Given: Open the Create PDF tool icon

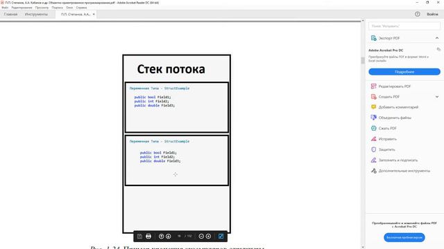Looking at the screenshot, I should click(373, 97).
